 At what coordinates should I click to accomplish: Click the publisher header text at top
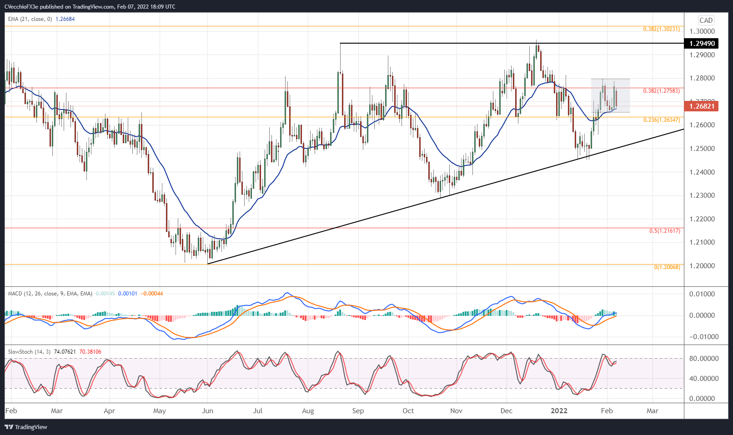pos(90,7)
